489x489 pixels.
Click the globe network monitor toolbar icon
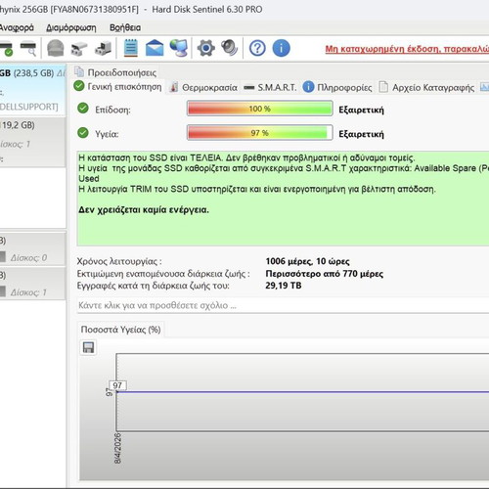[x=179, y=48]
